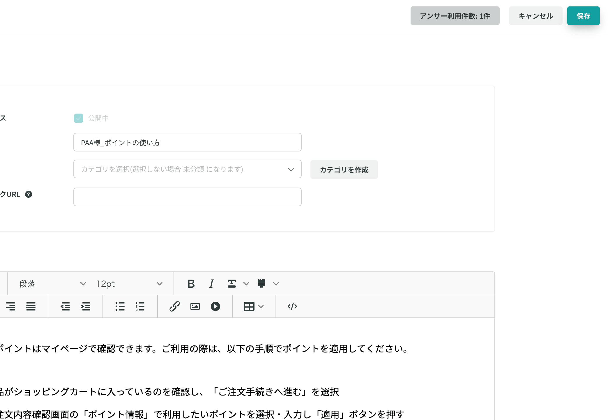Open highlight color options chevron
The height and width of the screenshot is (420, 608).
[276, 284]
